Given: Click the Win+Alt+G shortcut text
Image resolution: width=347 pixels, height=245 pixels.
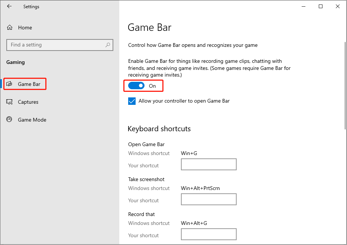Looking at the screenshot, I should coord(194,223).
